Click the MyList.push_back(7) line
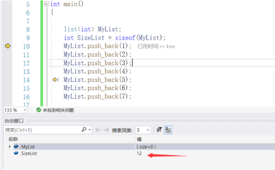The height and width of the screenshot is (170, 275). tap(98, 96)
